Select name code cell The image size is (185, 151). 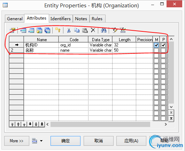coord(74,50)
